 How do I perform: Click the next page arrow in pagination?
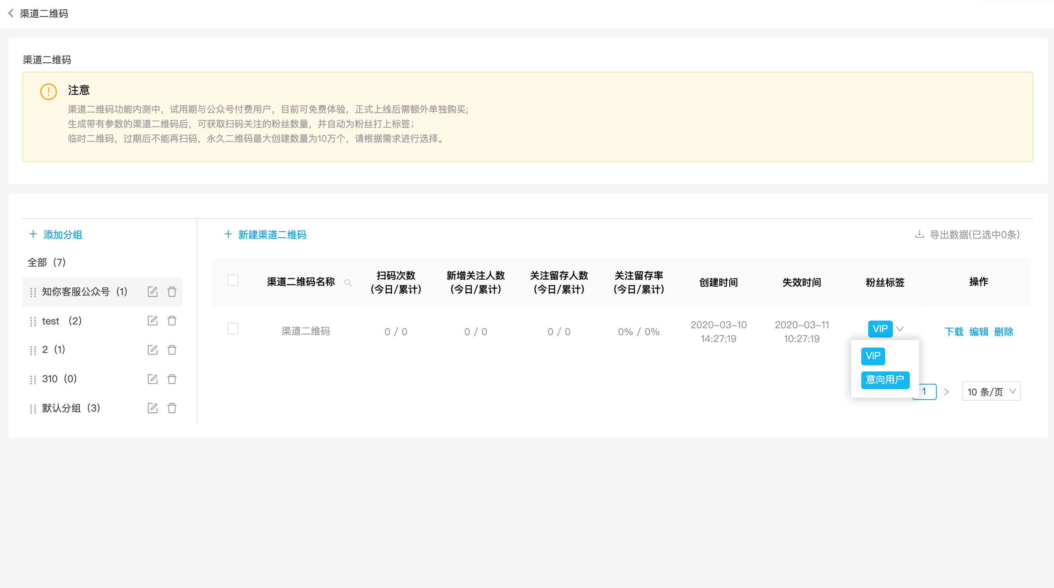pos(947,391)
